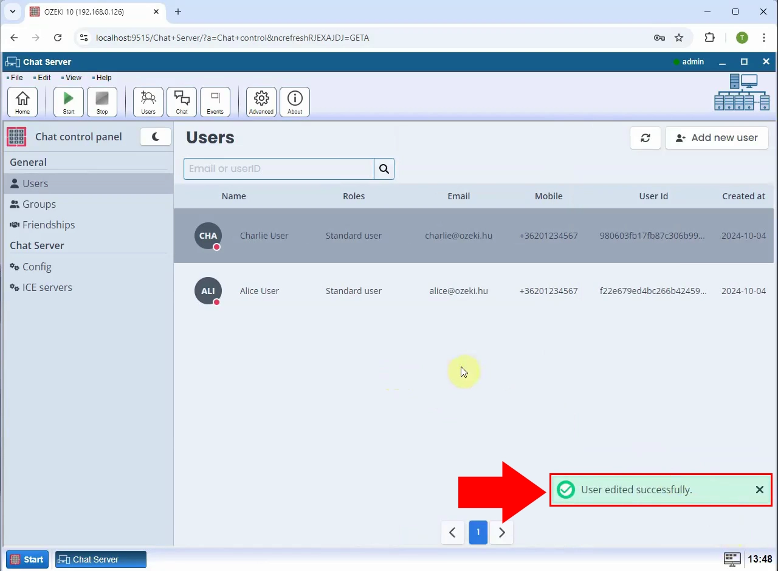Click the Stop toolbar button
This screenshot has height=571, width=778.
click(x=102, y=101)
